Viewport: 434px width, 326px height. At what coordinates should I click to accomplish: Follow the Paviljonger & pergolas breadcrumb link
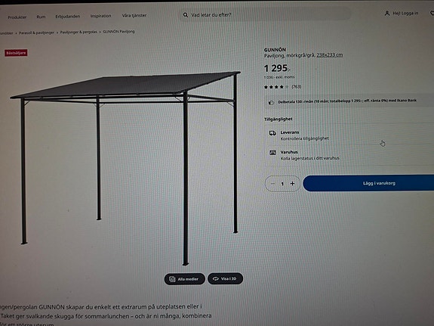78,32
